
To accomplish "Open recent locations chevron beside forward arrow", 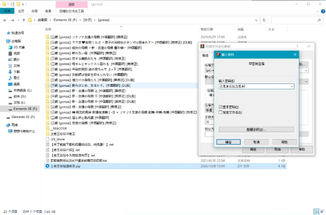I will pos(18,20).
